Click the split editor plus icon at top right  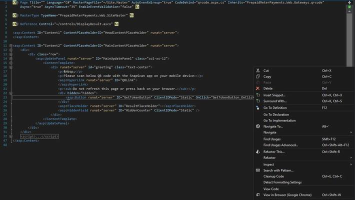point(349,2)
